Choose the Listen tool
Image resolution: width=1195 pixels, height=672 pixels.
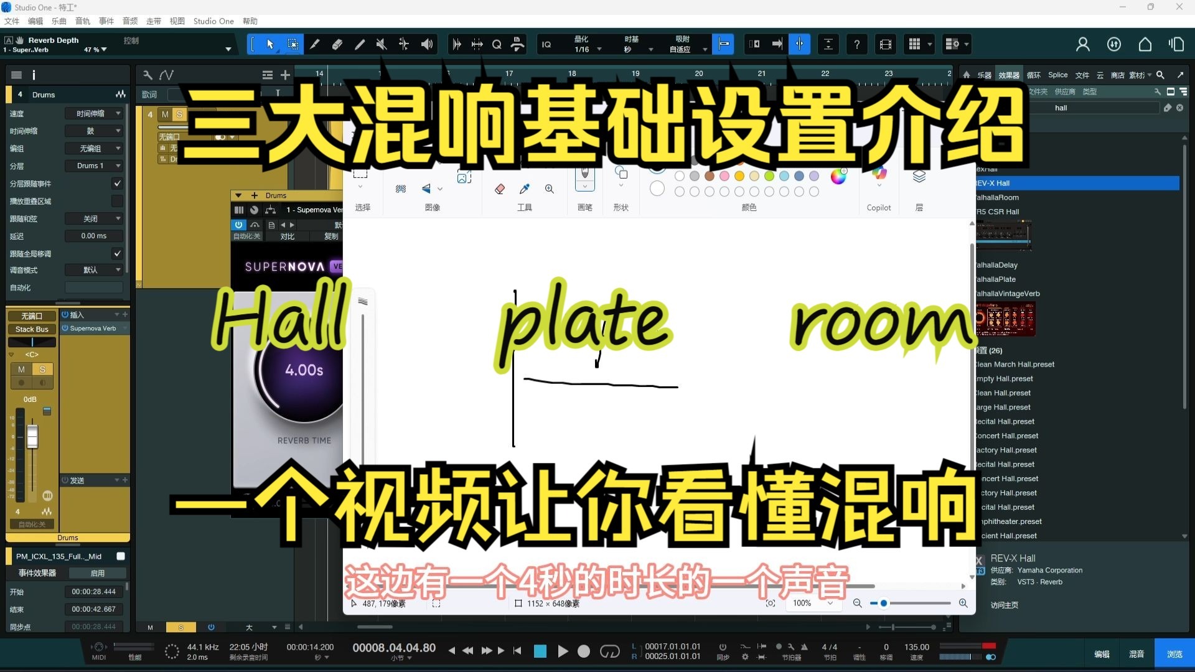pos(426,44)
